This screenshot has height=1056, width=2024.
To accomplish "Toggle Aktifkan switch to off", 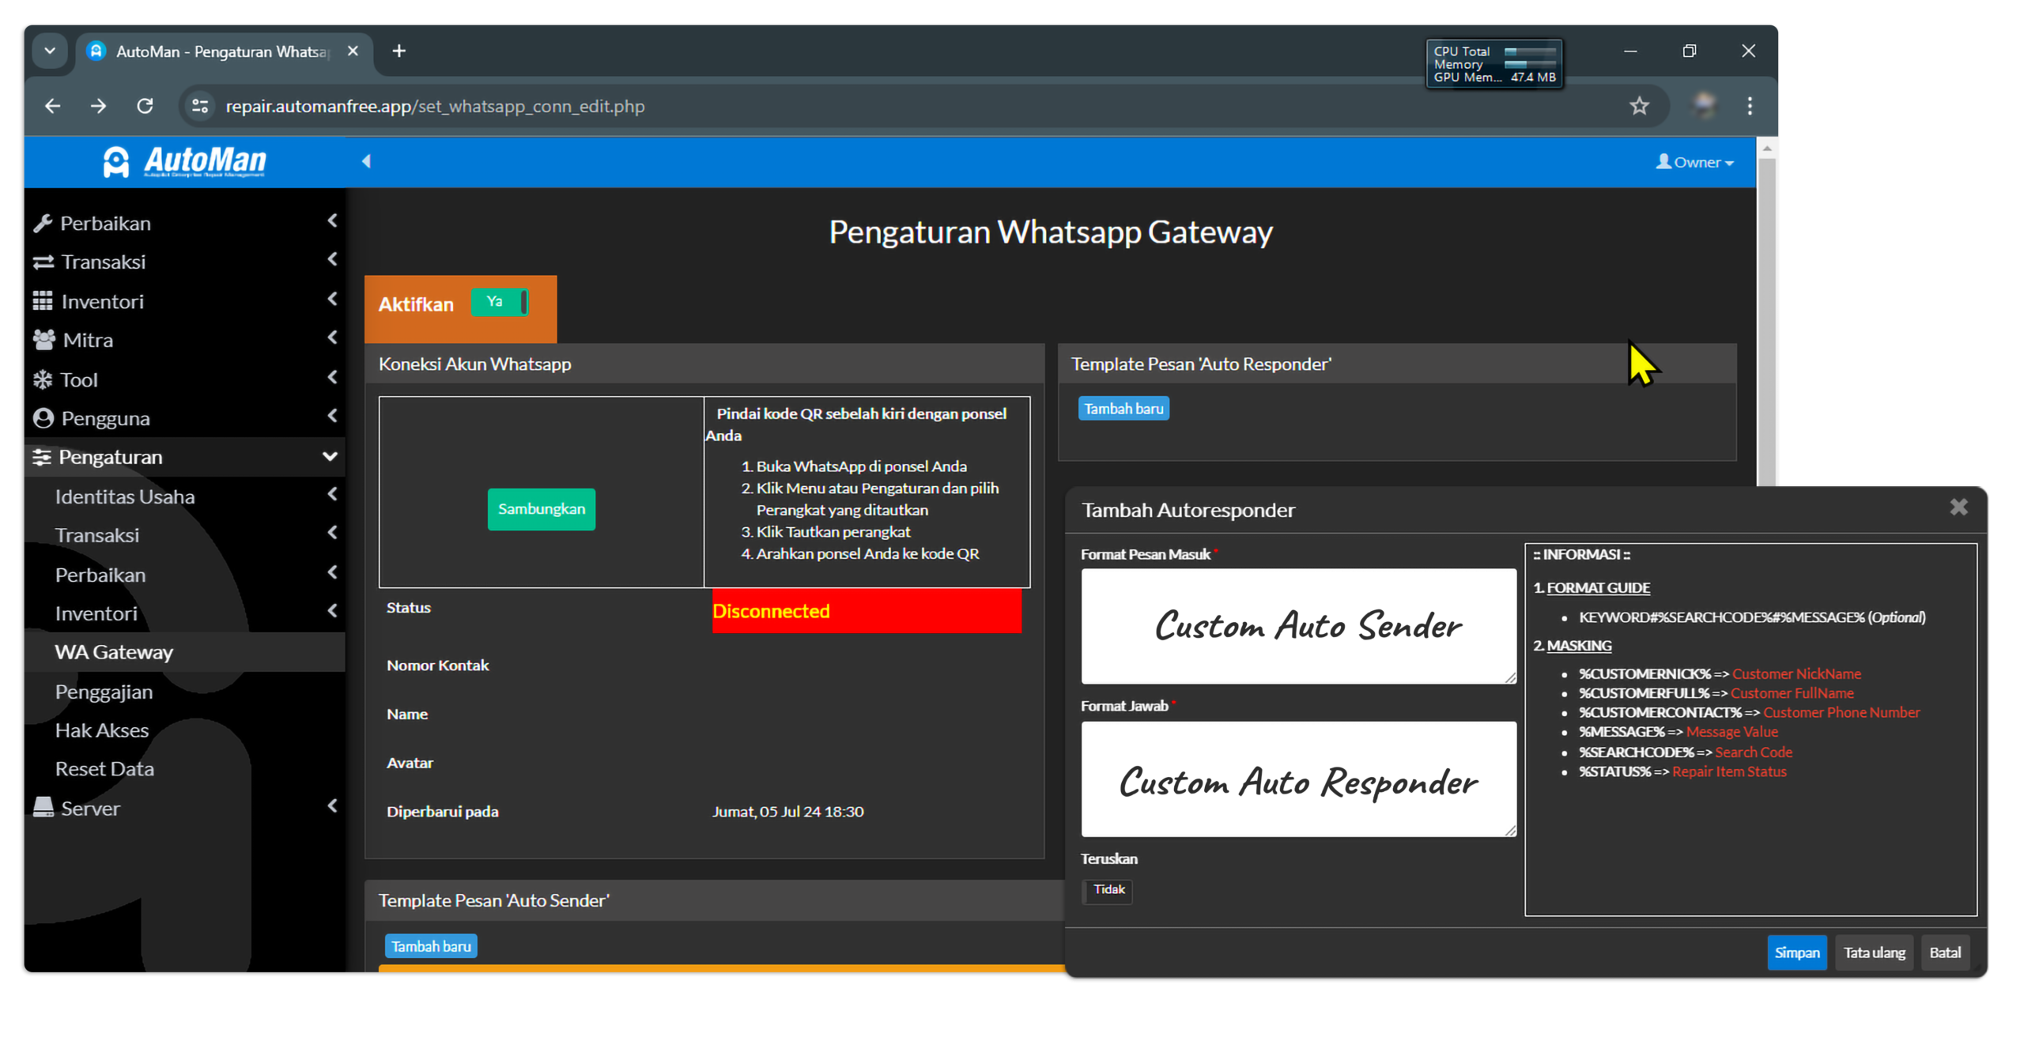I will click(500, 301).
